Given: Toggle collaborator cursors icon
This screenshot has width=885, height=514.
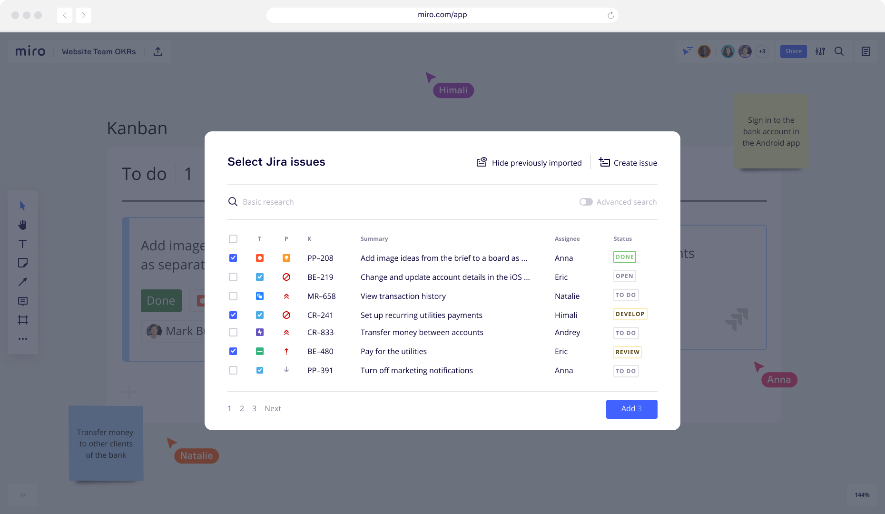Looking at the screenshot, I should pos(688,51).
